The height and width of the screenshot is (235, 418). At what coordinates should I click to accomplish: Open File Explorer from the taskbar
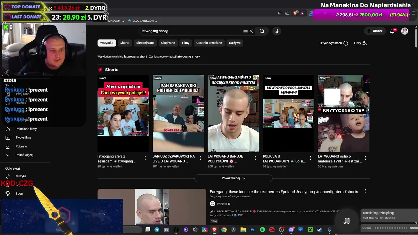coord(243,230)
